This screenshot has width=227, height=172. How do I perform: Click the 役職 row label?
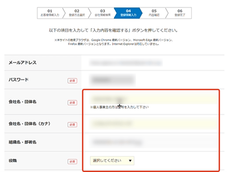13,161
